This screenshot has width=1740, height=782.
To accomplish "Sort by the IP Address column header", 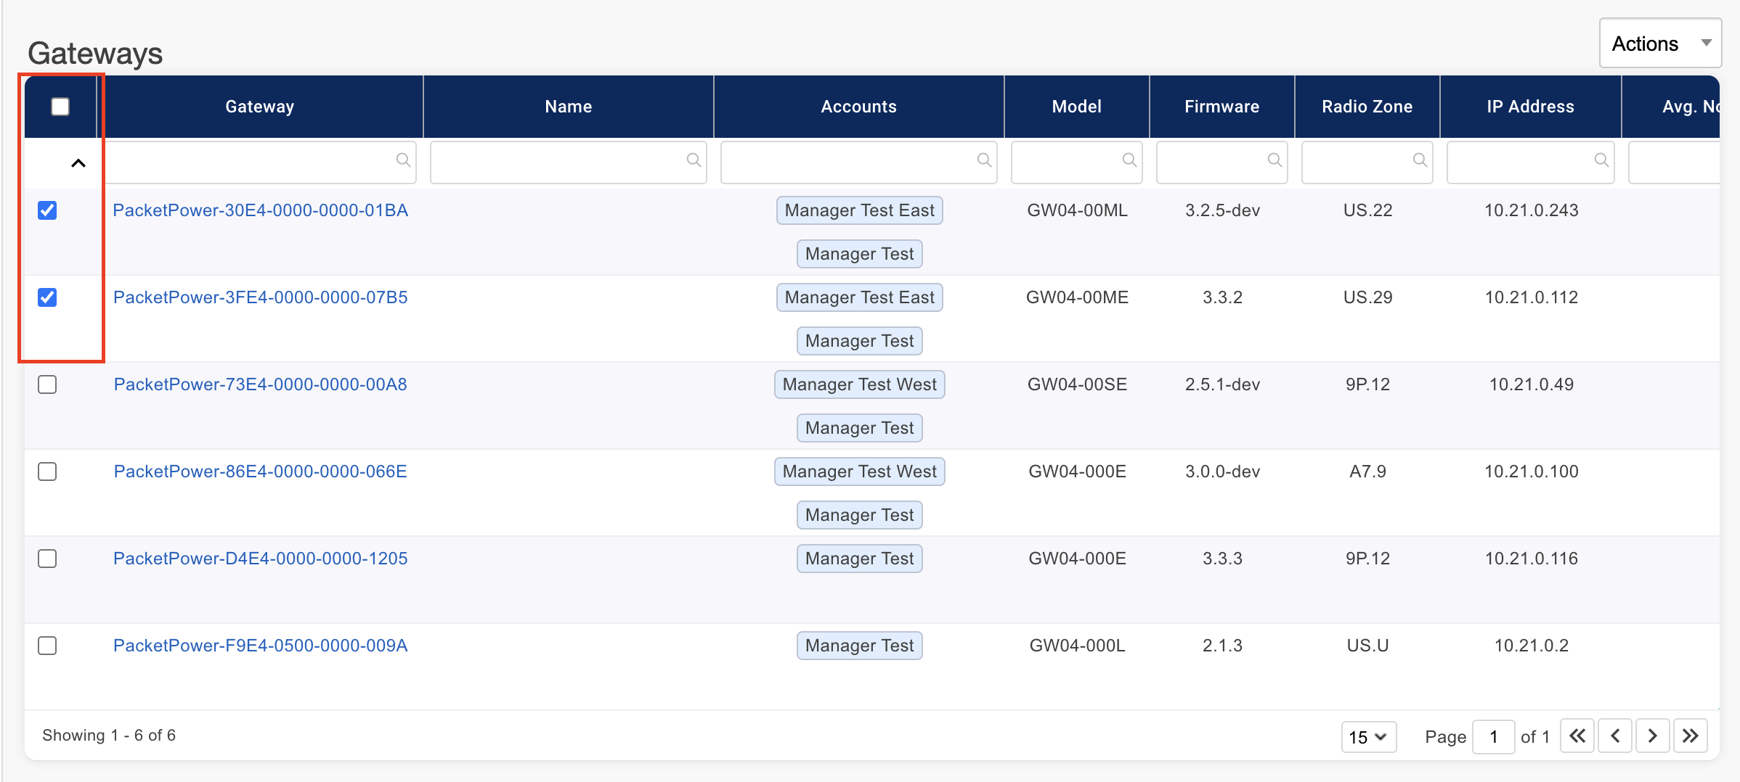I will pos(1529,106).
